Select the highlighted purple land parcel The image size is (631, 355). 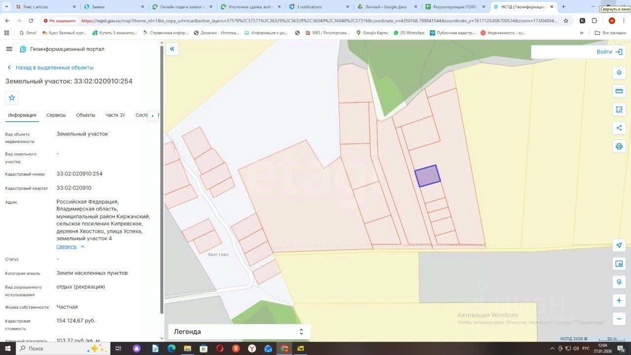pos(427,176)
